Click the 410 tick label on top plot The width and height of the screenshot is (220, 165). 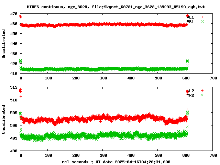[14, 73]
